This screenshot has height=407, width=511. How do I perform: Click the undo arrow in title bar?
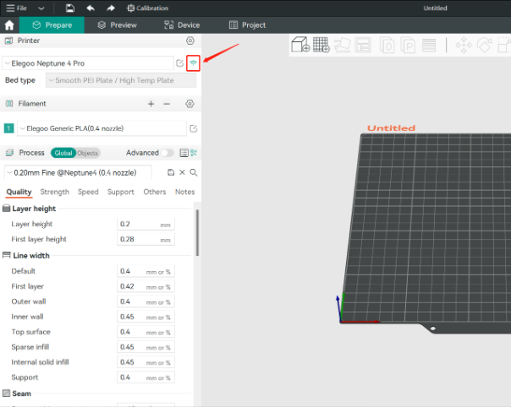tap(90, 8)
